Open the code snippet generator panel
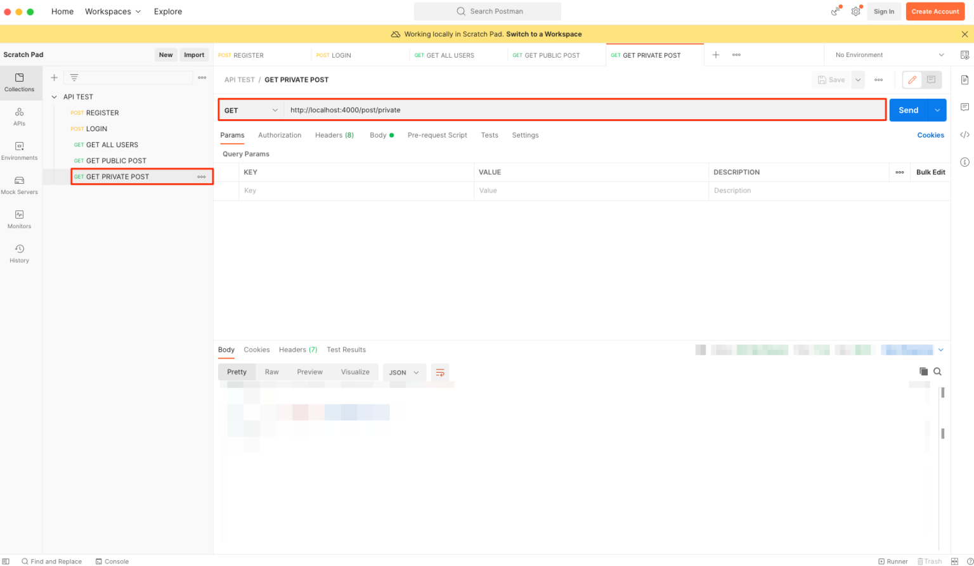Screen dimensions: 974x566 click(x=965, y=134)
